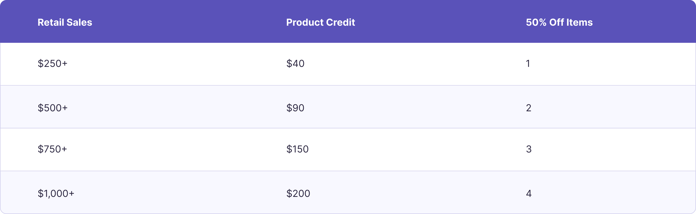Select the $250+ retail sales cell
The image size is (696, 214).
pos(52,64)
